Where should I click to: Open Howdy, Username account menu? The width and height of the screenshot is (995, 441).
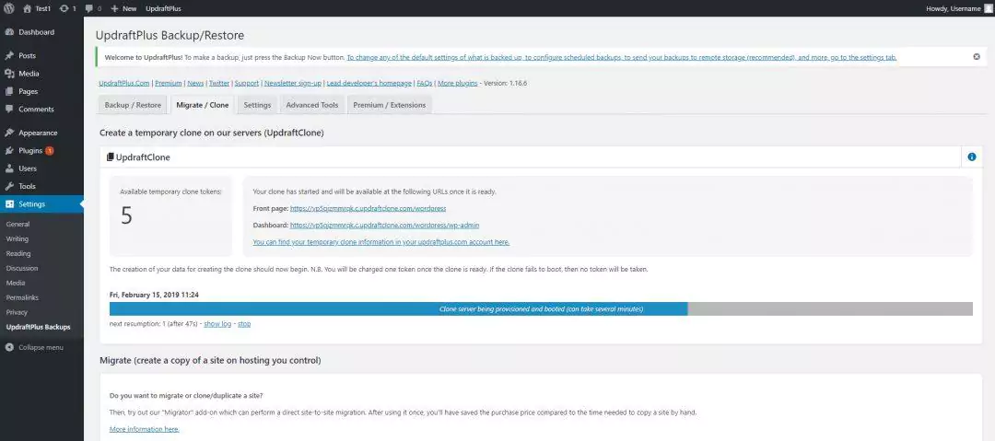pos(954,8)
